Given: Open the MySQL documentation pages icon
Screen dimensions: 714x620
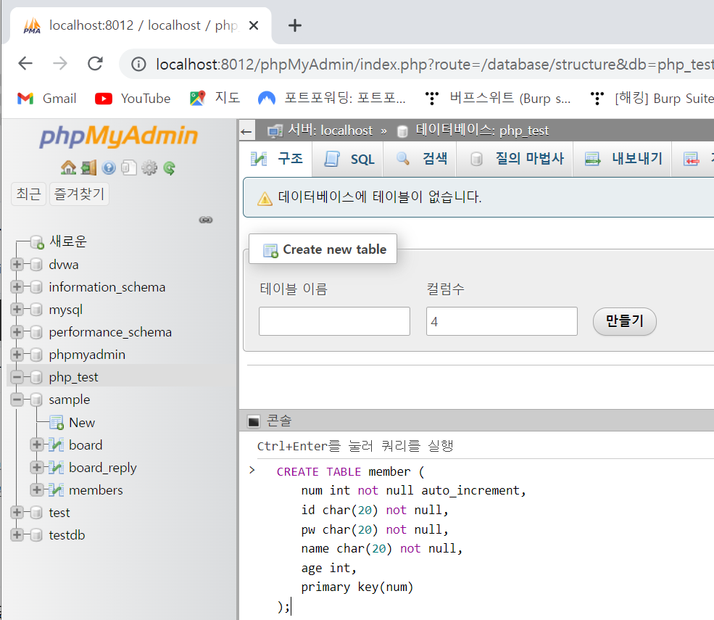Looking at the screenshot, I should point(129,168).
